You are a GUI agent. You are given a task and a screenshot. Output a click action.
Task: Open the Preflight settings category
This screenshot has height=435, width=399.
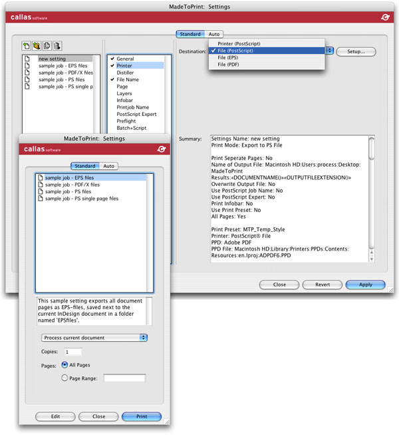click(x=126, y=121)
